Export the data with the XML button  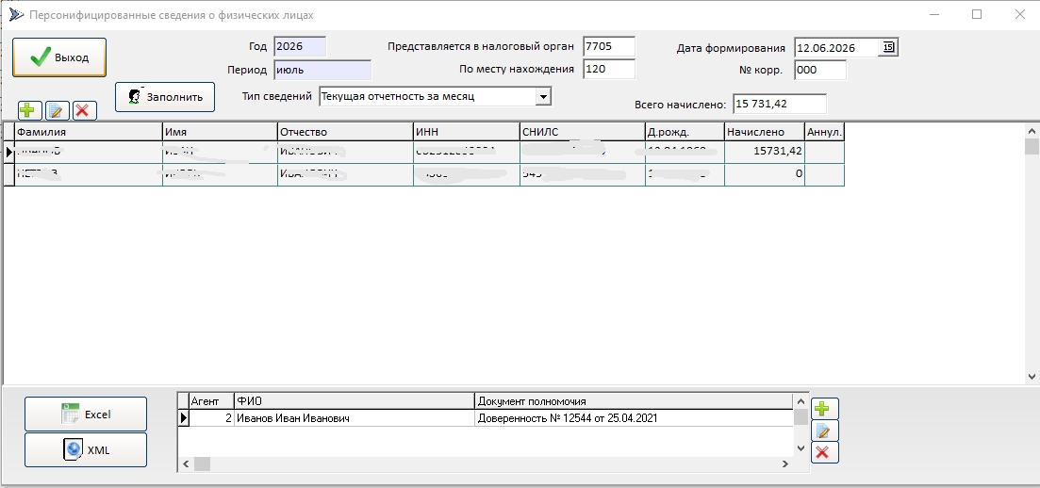pyautogui.click(x=86, y=450)
